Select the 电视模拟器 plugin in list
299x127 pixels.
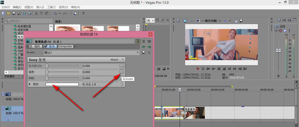pyautogui.click(x=24, y=26)
